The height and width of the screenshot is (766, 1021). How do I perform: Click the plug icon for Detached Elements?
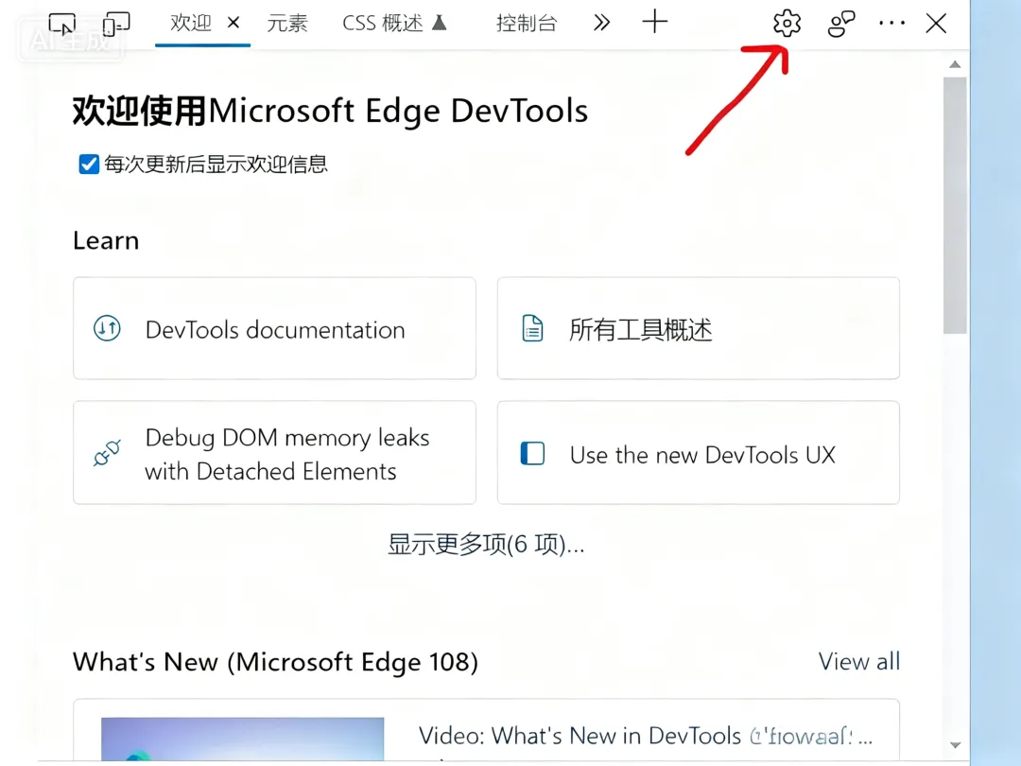point(107,453)
